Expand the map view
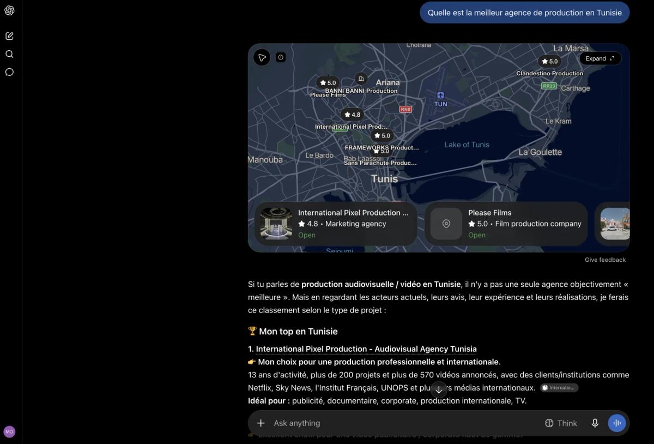Screen dimensions: 654x444 tap(600, 58)
